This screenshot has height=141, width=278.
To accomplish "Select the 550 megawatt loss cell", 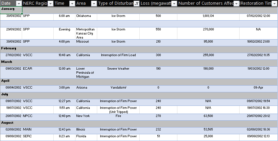I will point(158,33).
